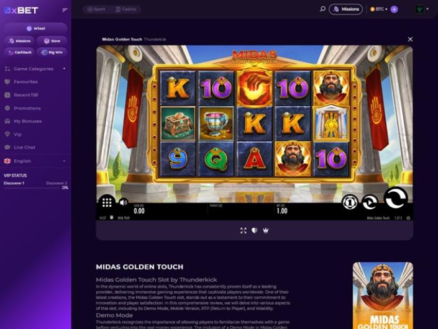Click the crown icon below the game
Viewport: 438px width, 329px height.
(266, 230)
